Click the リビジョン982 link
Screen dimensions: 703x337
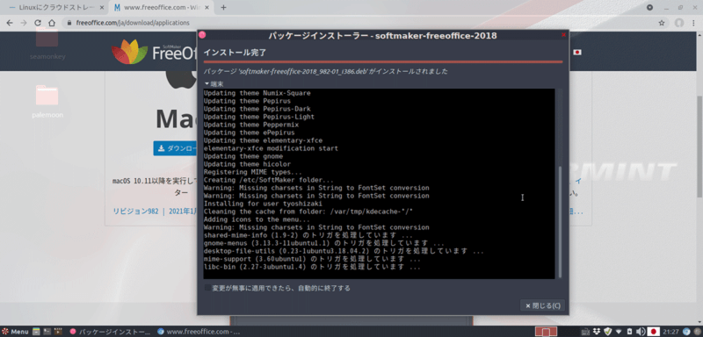(136, 212)
